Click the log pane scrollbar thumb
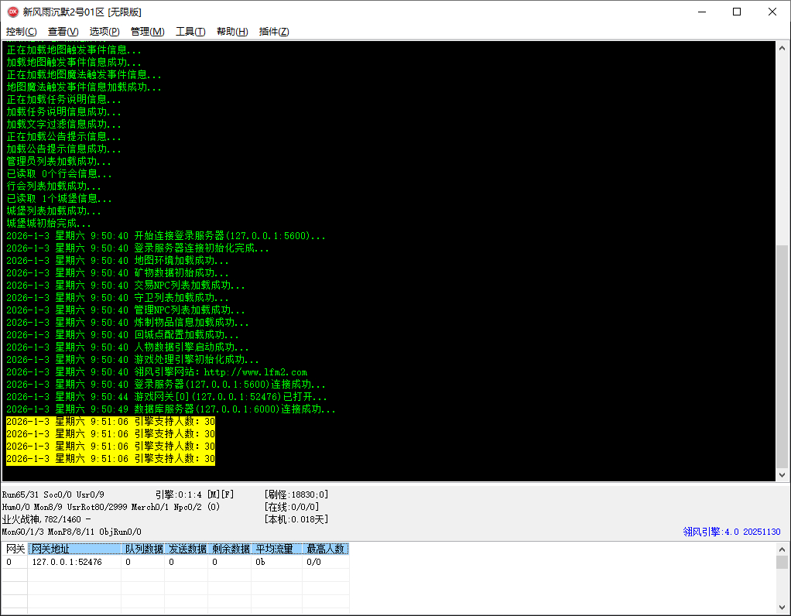This screenshot has height=616, width=791. (782, 356)
